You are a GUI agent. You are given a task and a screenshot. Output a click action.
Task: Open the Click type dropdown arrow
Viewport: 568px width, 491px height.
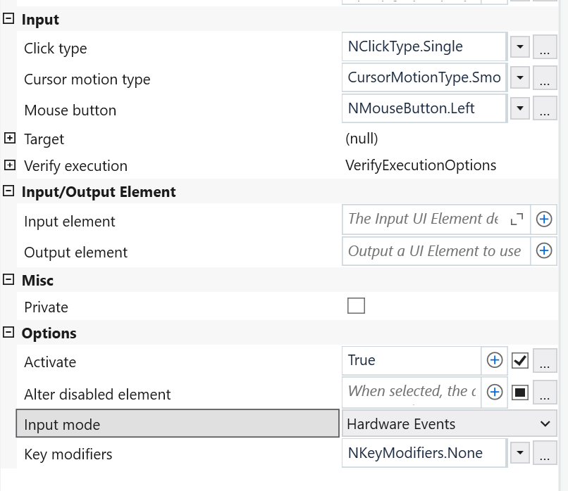point(519,49)
